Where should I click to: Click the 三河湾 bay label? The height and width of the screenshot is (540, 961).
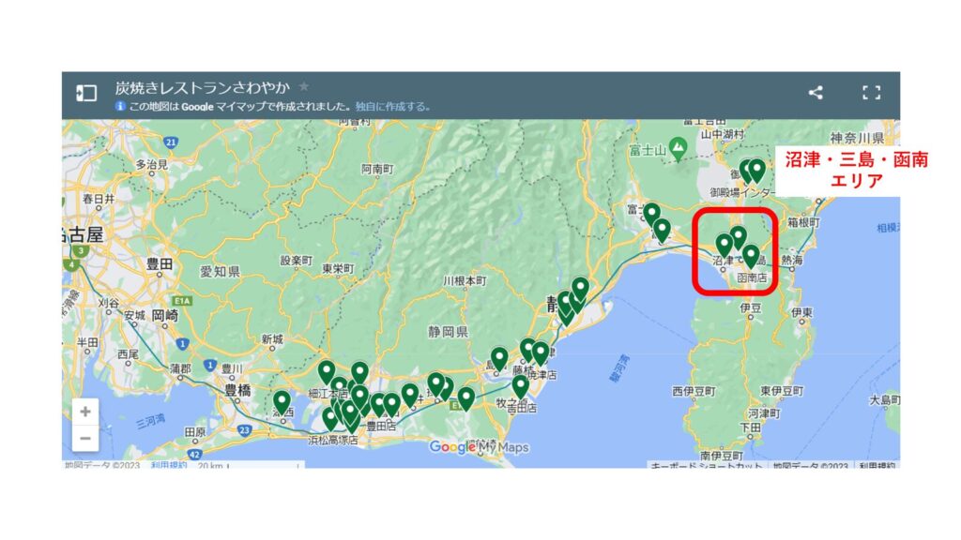(x=150, y=421)
